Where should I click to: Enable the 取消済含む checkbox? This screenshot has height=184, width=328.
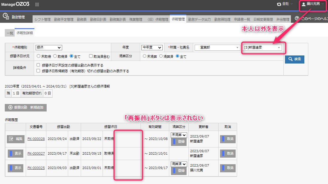91,56
